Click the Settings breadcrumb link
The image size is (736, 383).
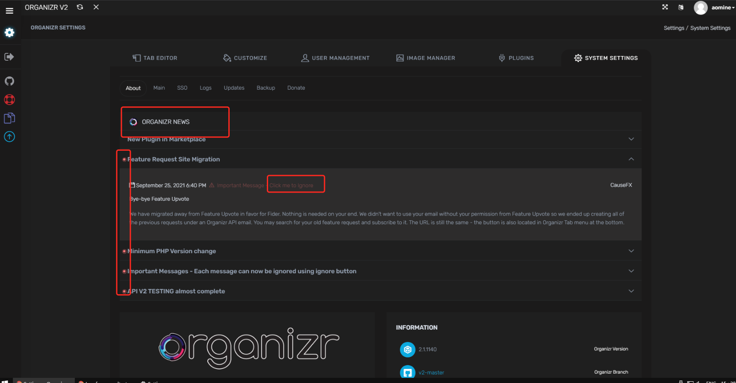pos(674,28)
